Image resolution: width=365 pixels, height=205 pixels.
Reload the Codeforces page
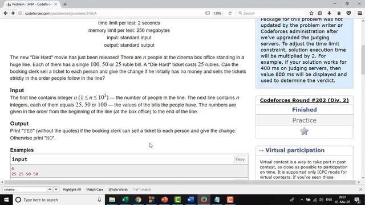point(230,13)
